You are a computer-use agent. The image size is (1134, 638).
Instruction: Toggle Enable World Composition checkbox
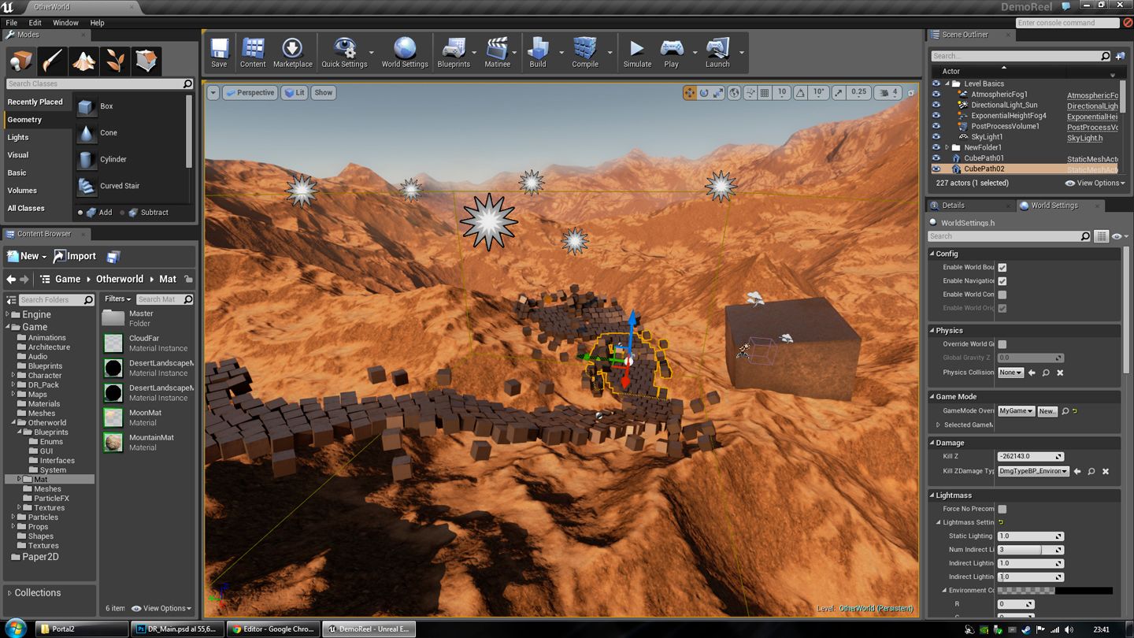coord(1002,295)
